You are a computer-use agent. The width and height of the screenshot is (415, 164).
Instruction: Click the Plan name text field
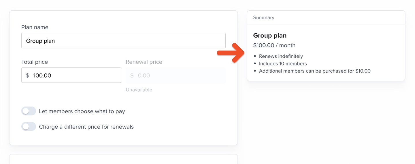click(123, 41)
